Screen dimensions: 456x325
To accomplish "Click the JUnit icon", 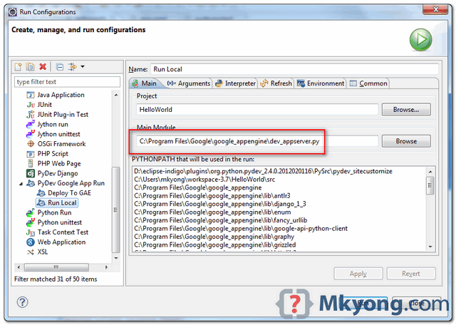I will point(30,105).
